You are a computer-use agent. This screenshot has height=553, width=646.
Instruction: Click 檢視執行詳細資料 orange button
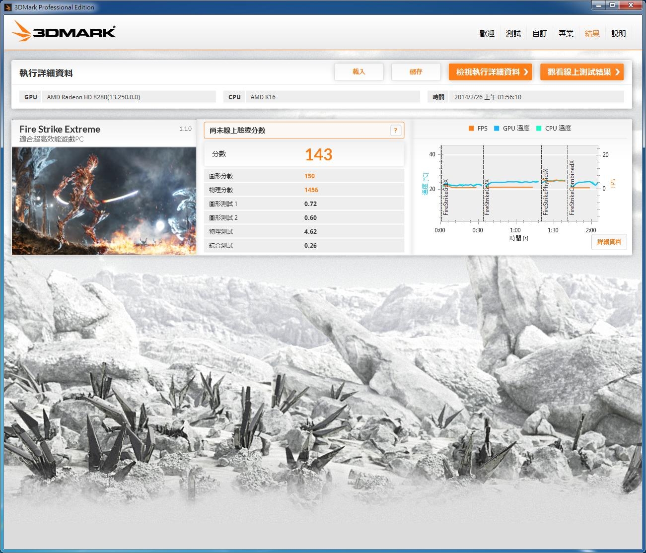pos(491,72)
